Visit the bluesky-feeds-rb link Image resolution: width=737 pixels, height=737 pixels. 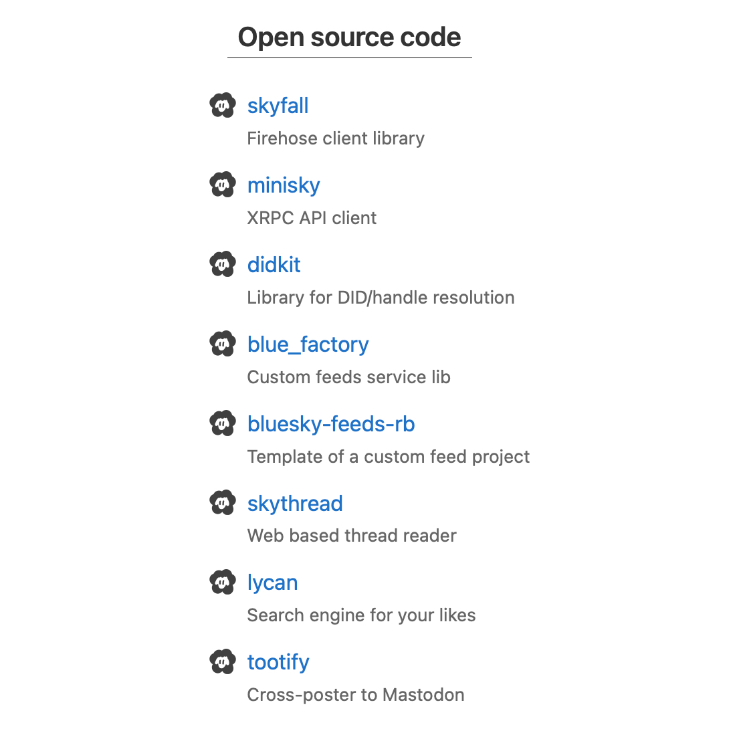pos(331,424)
